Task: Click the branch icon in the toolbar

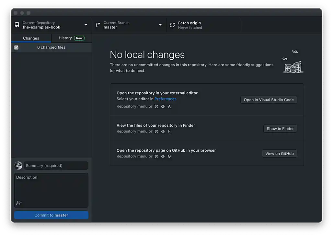Action: click(98, 25)
